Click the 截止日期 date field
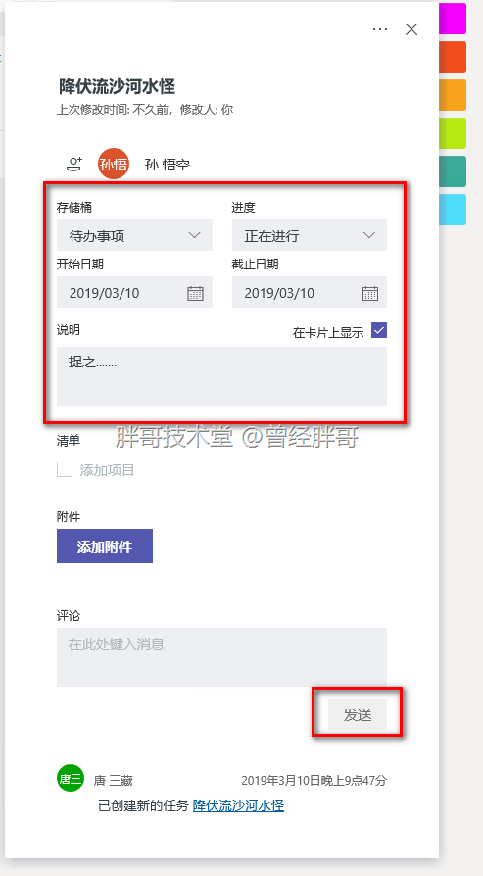The width and height of the screenshot is (483, 876). (310, 292)
